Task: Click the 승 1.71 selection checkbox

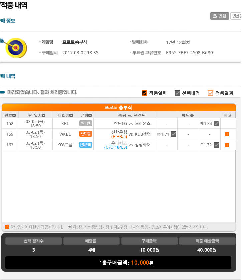Action: [x=174, y=134]
